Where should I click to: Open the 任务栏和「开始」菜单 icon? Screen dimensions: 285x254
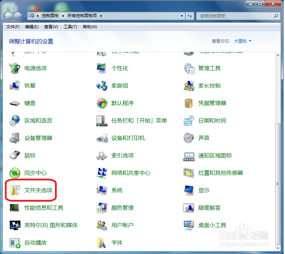[101, 120]
